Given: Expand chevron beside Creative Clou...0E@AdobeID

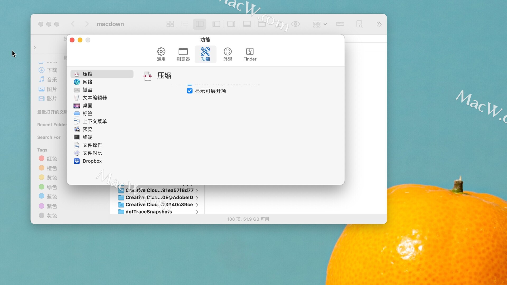Looking at the screenshot, I should coord(197,198).
